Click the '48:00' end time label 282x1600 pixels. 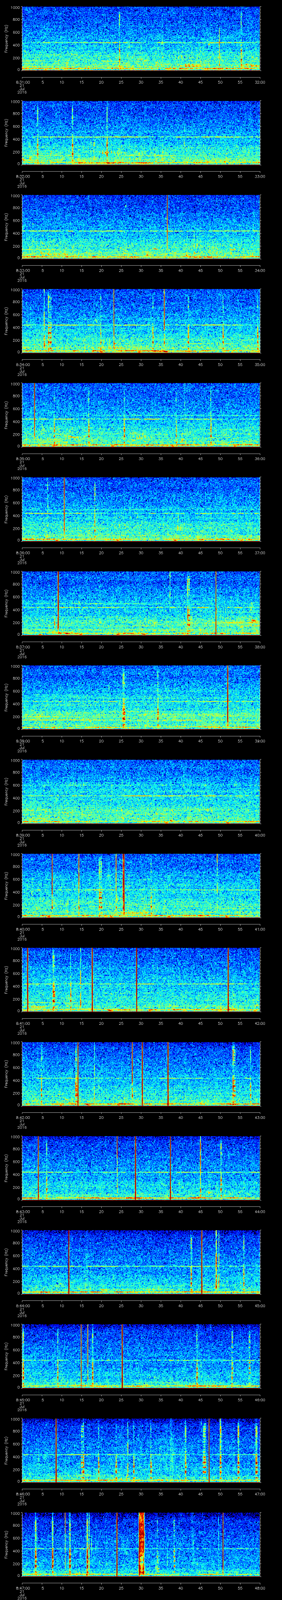pos(260,1588)
